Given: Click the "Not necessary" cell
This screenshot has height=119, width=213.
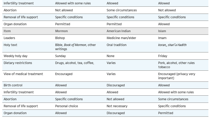Looking at the screenshot, I should 117,106.
